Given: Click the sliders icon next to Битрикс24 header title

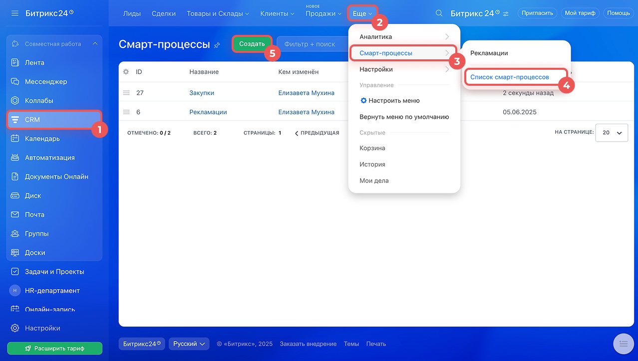Looking at the screenshot, I should (506, 14).
